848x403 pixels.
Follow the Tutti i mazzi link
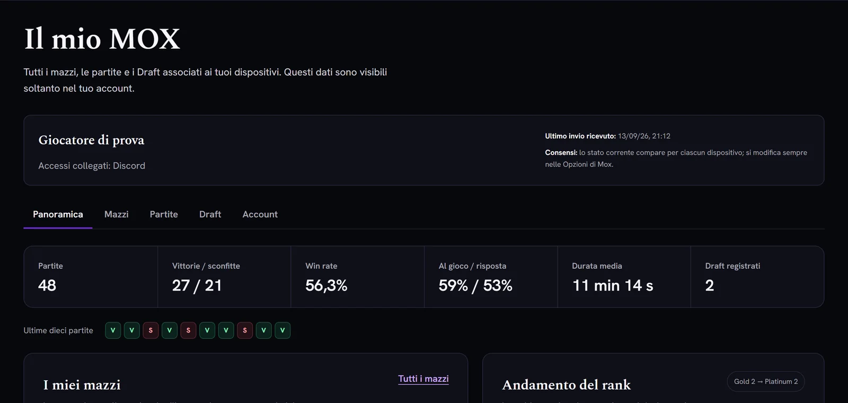click(x=423, y=379)
